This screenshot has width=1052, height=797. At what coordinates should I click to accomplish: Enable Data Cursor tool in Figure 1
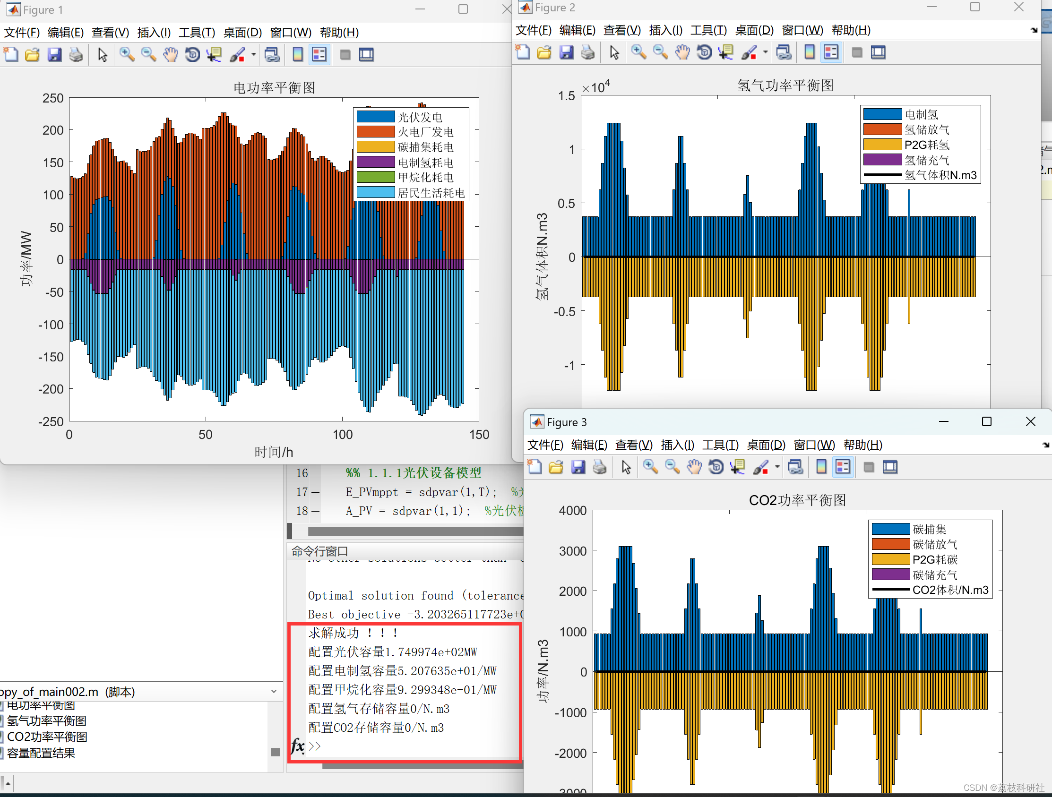pos(214,55)
